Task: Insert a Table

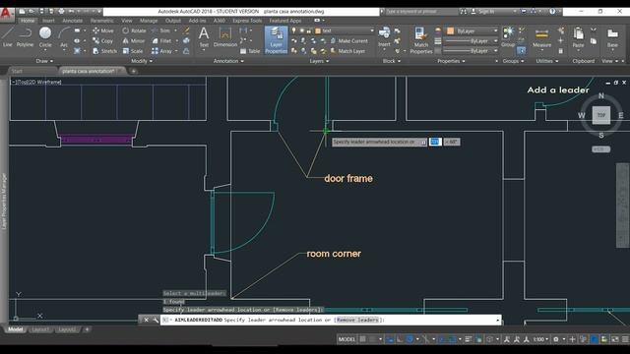Action: [250, 51]
